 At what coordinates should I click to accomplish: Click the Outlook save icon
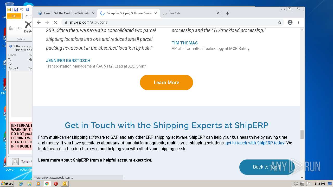(x=16, y=10)
